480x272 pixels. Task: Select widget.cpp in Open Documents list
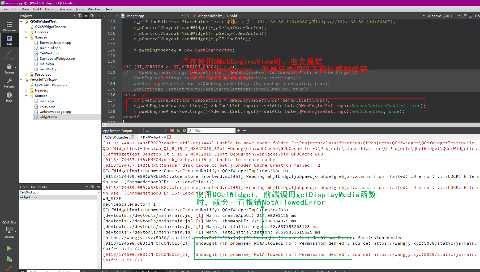[28, 197]
